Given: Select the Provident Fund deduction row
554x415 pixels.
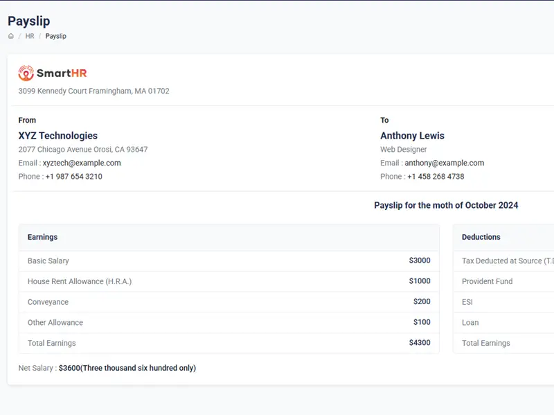Looking at the screenshot, I should (488, 281).
